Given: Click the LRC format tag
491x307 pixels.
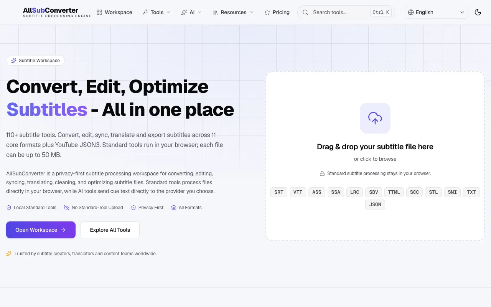Looking at the screenshot, I should pyautogui.click(x=355, y=192).
